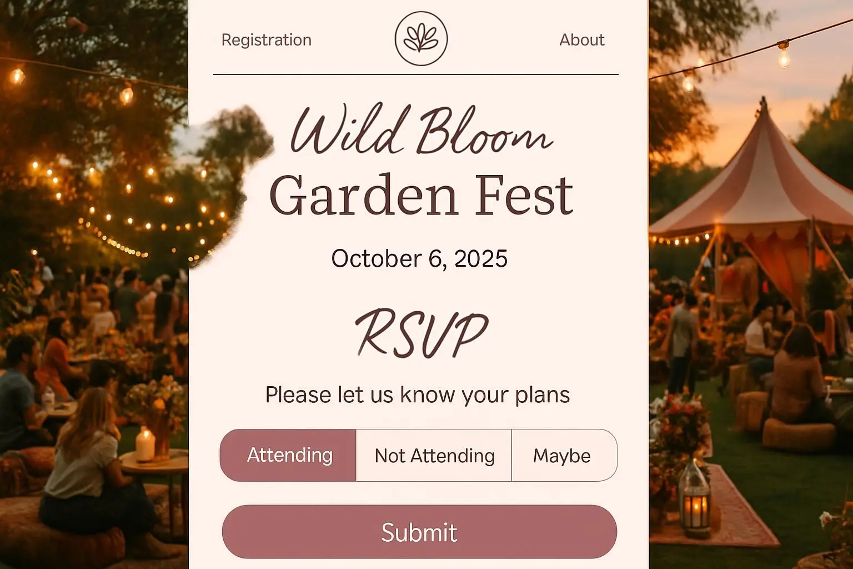Click the Garden Fest title text
Image resolution: width=853 pixels, height=569 pixels.
point(421,196)
